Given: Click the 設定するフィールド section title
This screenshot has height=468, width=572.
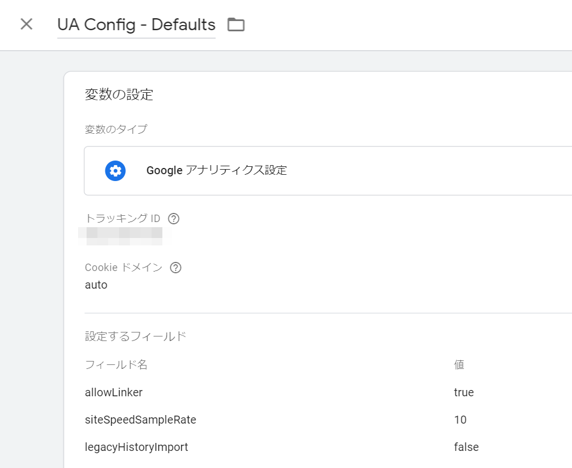Looking at the screenshot, I should [x=136, y=336].
